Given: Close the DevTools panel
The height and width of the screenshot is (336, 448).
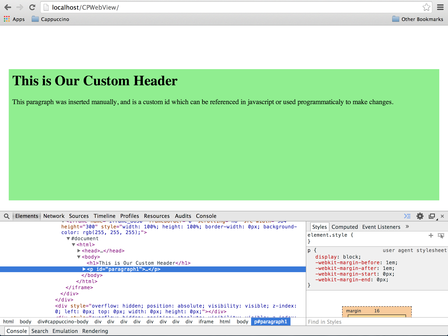Looking at the screenshot, I should point(442,216).
